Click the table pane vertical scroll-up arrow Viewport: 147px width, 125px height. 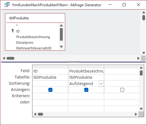pos(144,12)
